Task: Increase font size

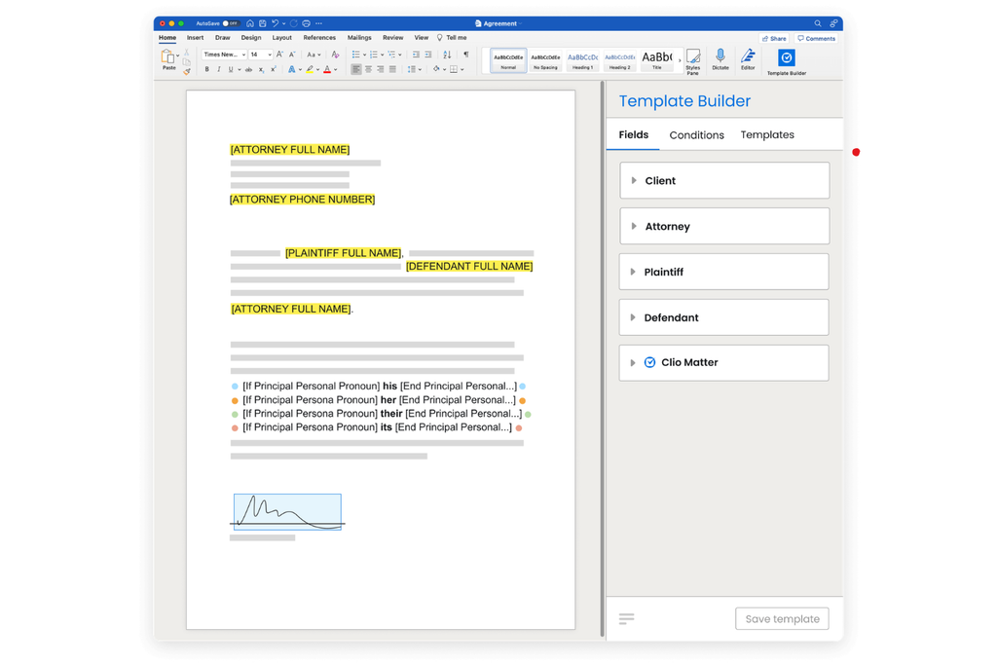Action: click(x=279, y=55)
